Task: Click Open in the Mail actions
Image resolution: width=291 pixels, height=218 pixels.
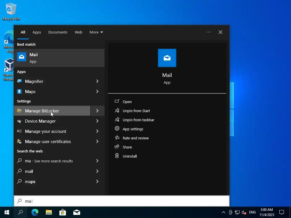Action: click(127, 102)
